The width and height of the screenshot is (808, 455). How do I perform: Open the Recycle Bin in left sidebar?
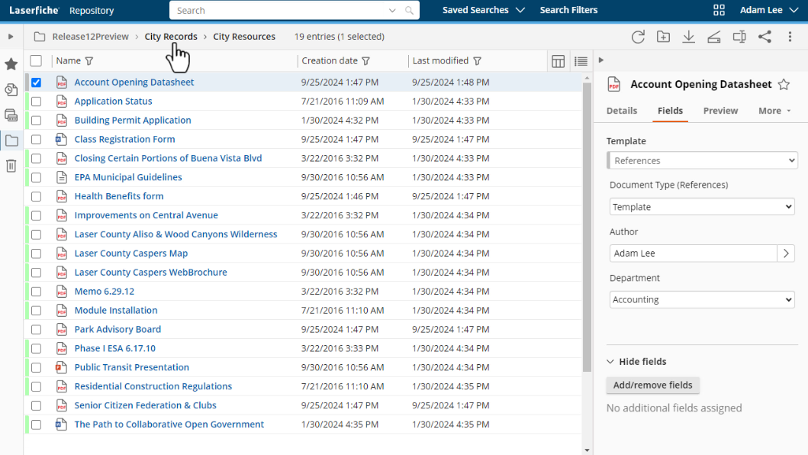pos(11,166)
